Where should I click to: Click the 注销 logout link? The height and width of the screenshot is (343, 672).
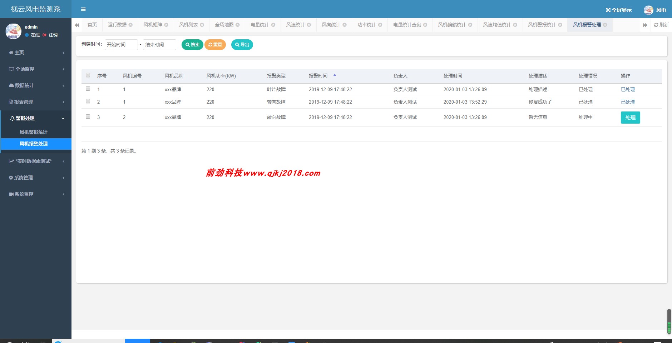coord(52,35)
